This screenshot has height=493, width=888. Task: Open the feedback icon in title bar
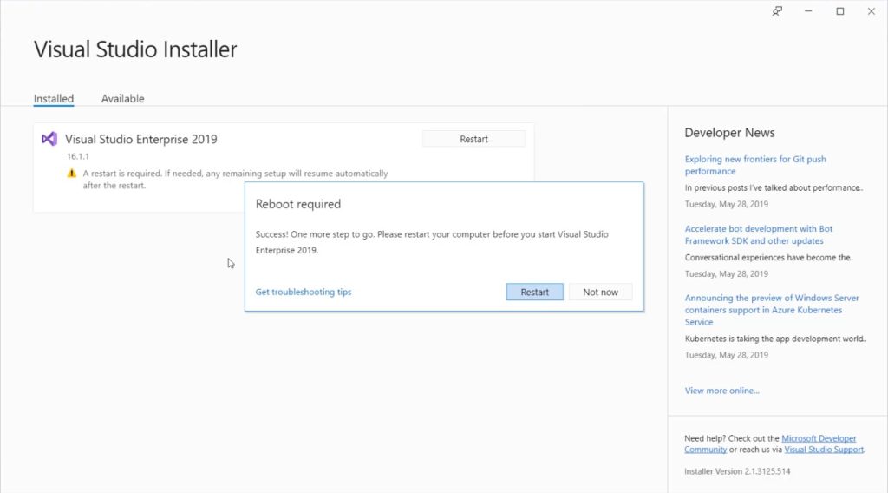(x=777, y=11)
